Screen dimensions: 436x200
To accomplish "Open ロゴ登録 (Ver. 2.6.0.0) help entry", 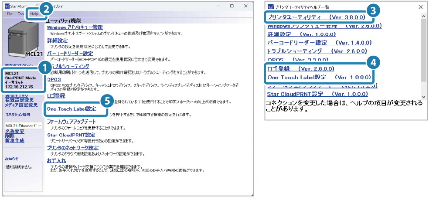I will click(x=300, y=68).
